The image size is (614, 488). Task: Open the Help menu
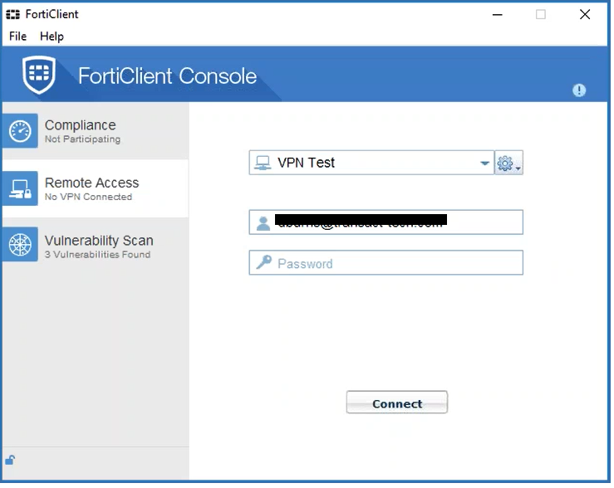[x=52, y=37]
